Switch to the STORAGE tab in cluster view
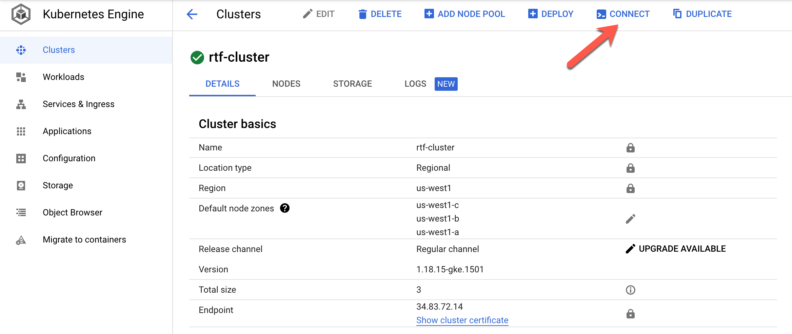 pos(353,84)
